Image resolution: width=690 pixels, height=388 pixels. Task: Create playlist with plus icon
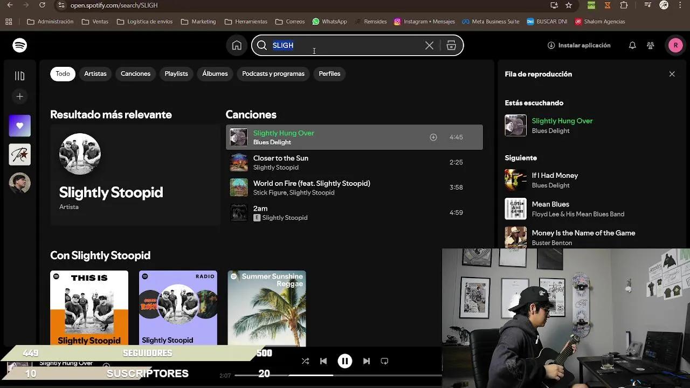coord(20,96)
